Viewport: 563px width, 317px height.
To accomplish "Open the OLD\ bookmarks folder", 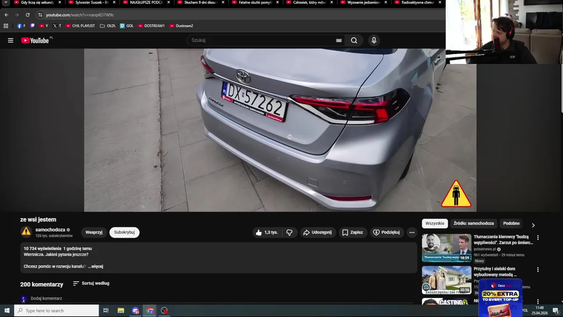I will coord(108,26).
